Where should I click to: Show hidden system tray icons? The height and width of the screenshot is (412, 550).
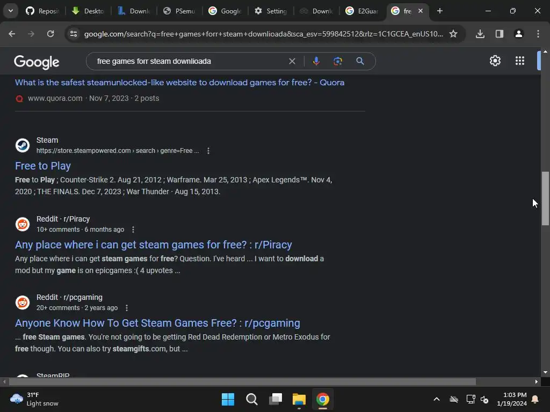(437, 399)
